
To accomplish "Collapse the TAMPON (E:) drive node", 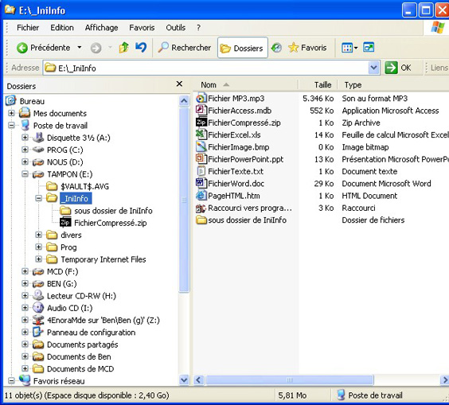I will [25, 174].
